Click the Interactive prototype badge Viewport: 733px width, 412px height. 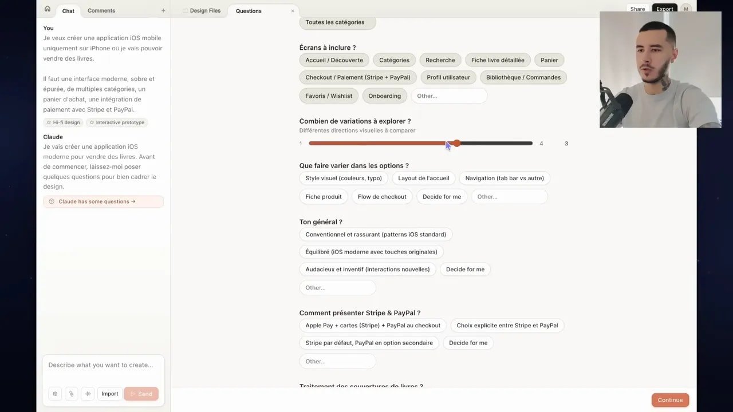[117, 122]
